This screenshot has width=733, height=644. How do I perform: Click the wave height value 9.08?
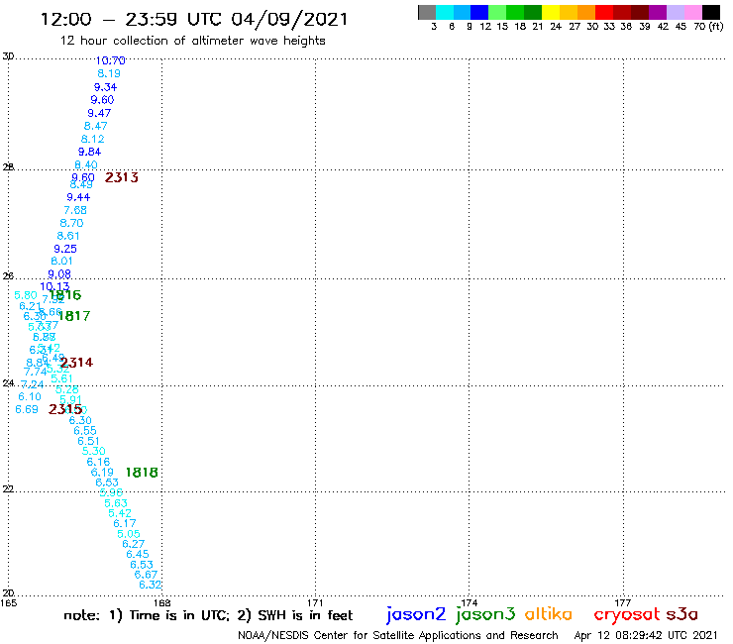[x=59, y=274]
